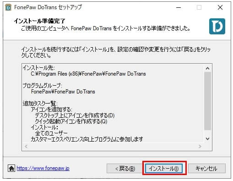Minimize the setup window
This screenshot has height=181, width=233.
(179, 7)
